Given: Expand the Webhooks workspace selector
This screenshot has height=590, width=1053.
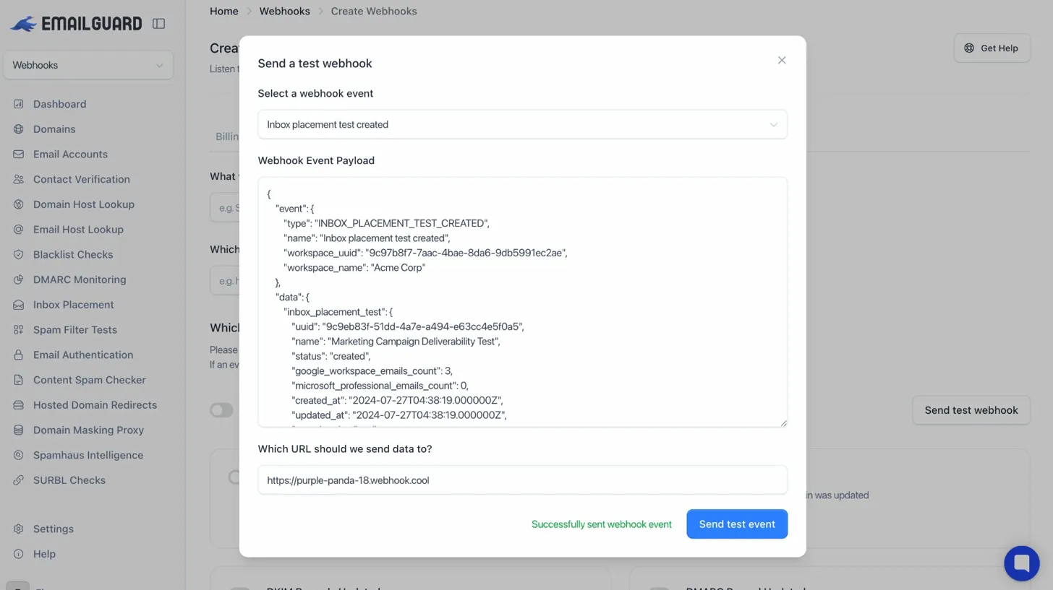Looking at the screenshot, I should pyautogui.click(x=88, y=65).
